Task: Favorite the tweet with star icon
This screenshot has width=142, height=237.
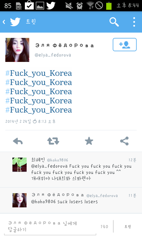Action: 89,141
